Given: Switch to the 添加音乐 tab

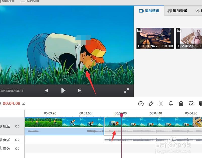Looking at the screenshot, I should point(177,11).
